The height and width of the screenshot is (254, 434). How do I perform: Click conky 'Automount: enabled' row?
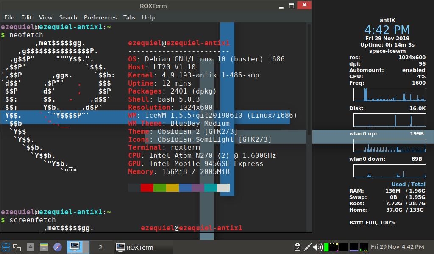[387, 70]
